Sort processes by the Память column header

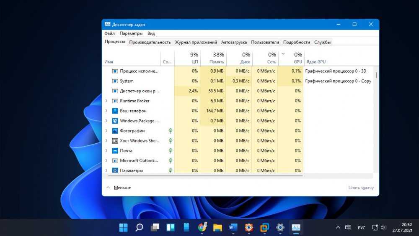coord(214,58)
